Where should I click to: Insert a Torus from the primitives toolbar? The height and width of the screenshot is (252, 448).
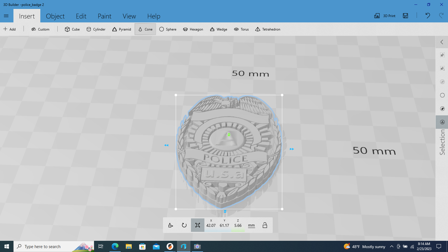pyautogui.click(x=241, y=29)
